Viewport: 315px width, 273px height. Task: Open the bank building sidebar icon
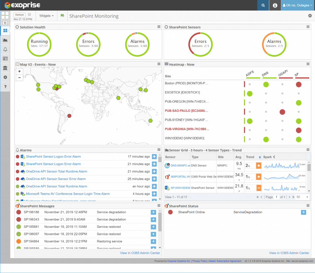pyautogui.click(x=5, y=68)
